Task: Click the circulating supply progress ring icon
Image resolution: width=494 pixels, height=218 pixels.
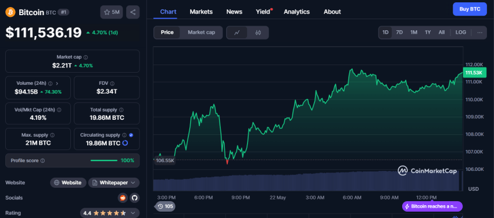Action: tap(125, 143)
